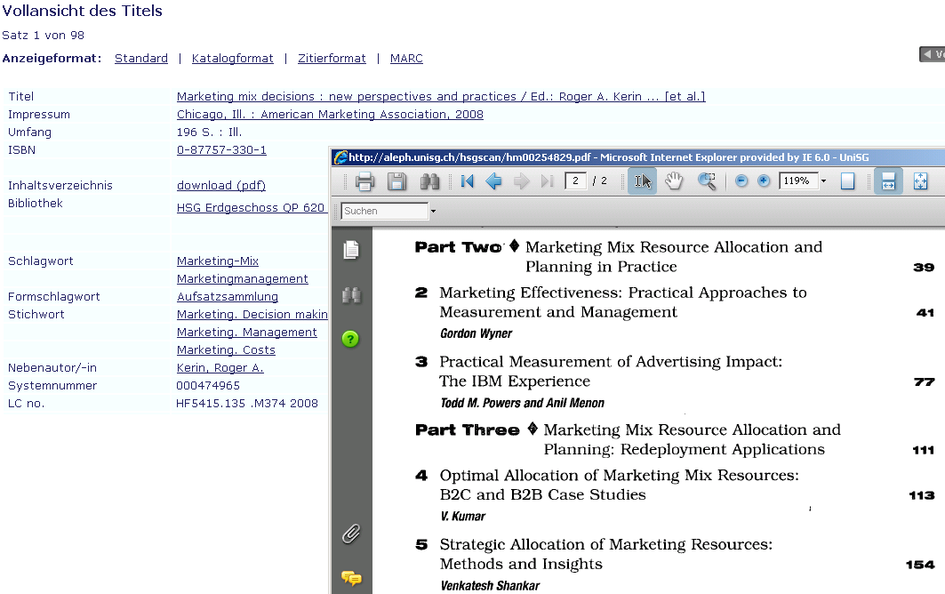Open the Chicago American Marketing Association imprint link
This screenshot has height=594, width=945.
(330, 115)
